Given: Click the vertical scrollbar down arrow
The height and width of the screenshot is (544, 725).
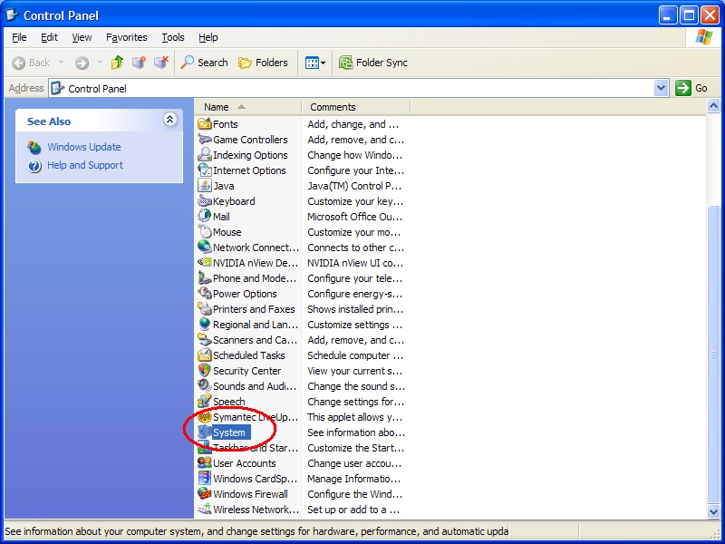Looking at the screenshot, I should click(x=713, y=512).
